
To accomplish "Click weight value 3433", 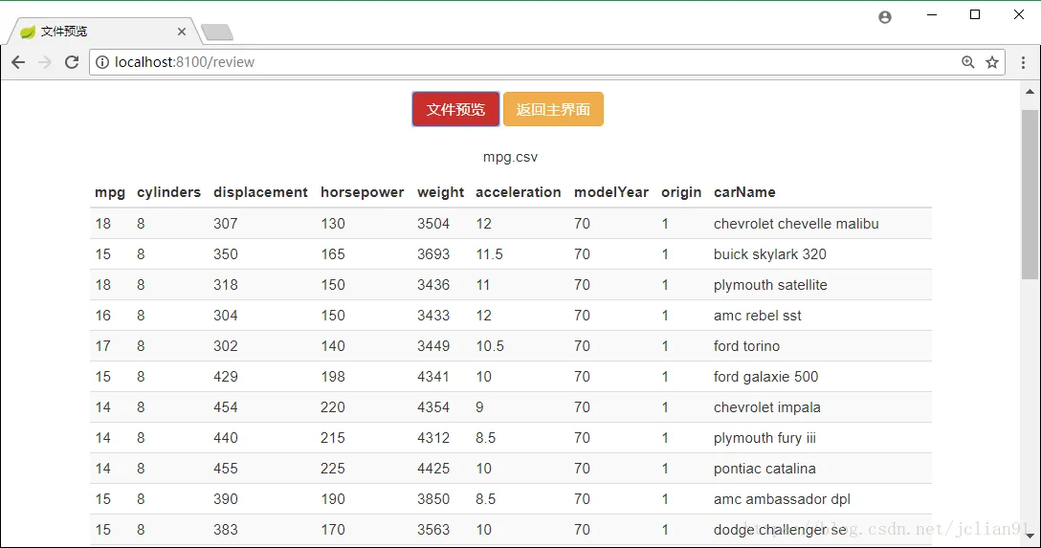I will 433,316.
